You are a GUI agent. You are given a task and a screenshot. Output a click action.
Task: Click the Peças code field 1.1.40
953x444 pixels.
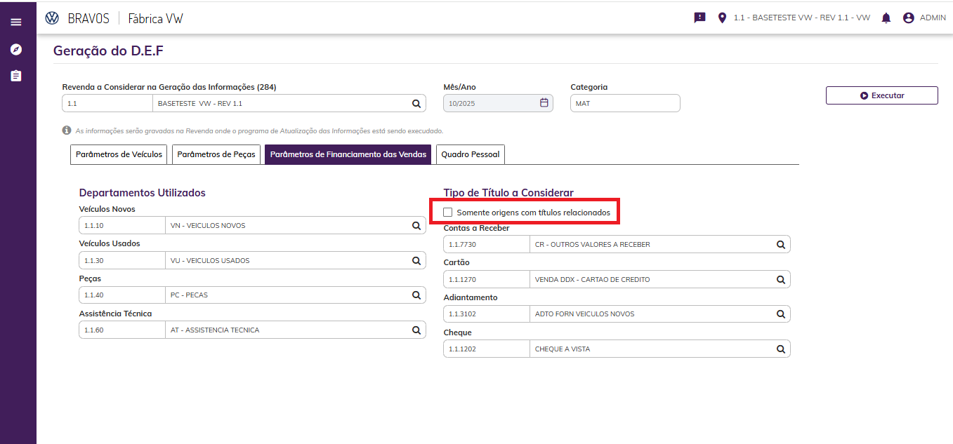click(x=122, y=295)
